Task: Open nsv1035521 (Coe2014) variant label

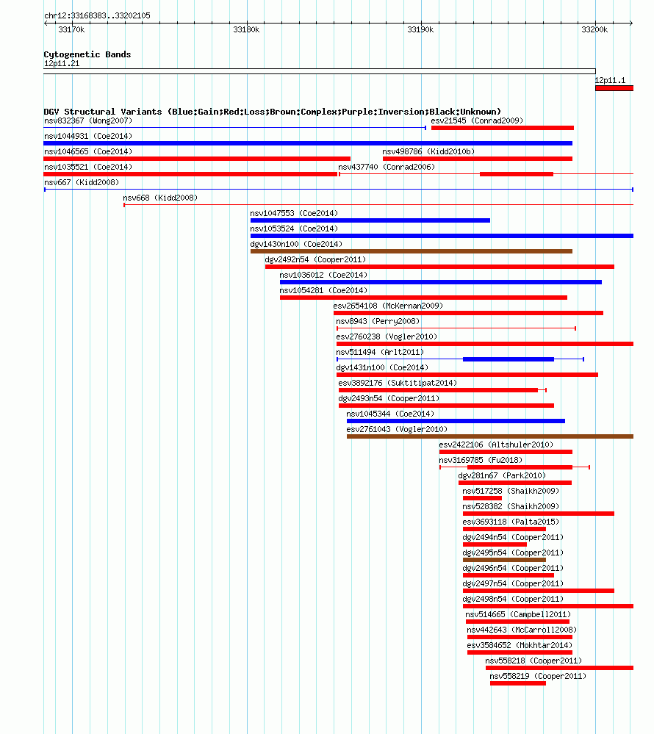Action: pyautogui.click(x=88, y=167)
